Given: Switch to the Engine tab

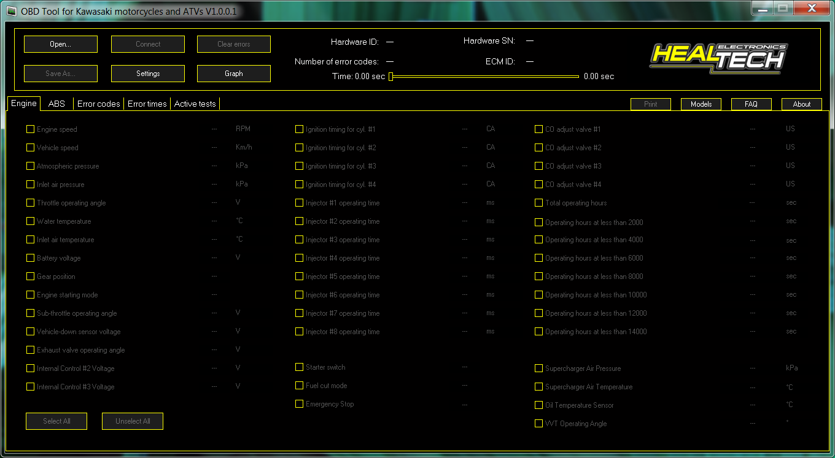Looking at the screenshot, I should click(x=24, y=104).
